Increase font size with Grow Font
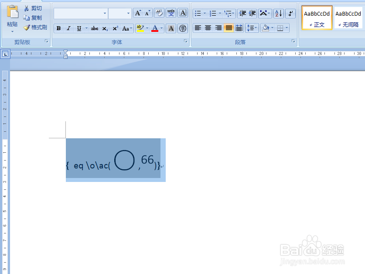 pyautogui.click(x=138, y=13)
